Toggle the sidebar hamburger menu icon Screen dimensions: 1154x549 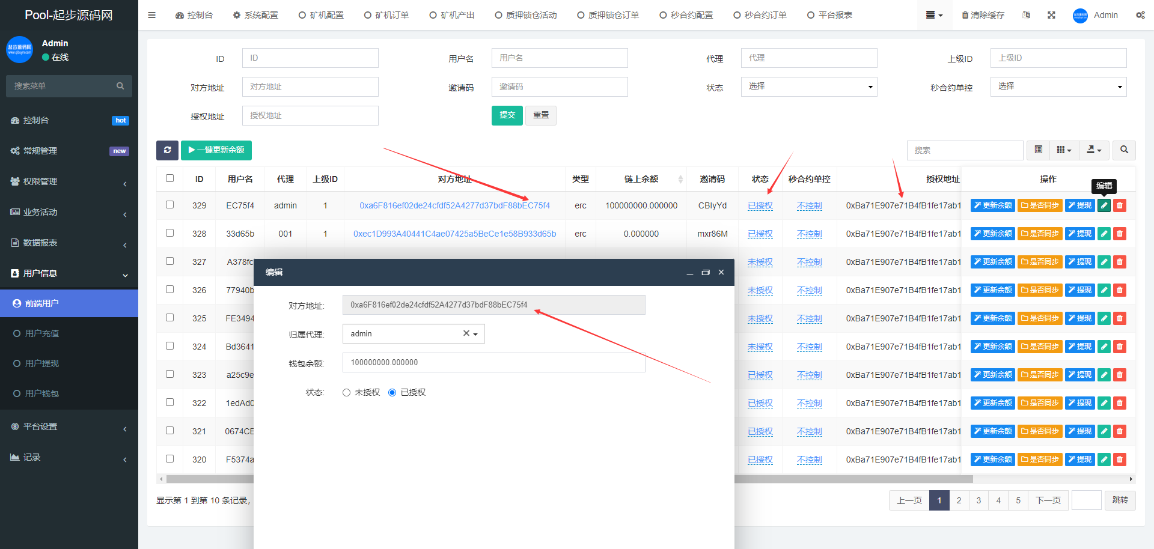pos(151,15)
